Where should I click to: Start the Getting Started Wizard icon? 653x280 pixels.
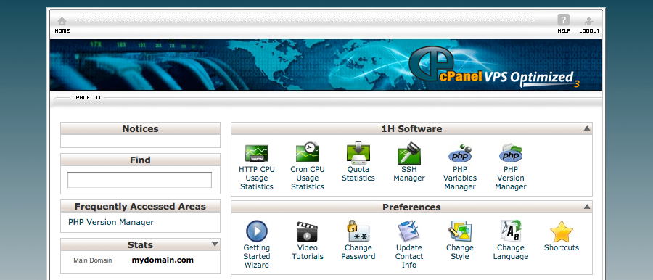pyautogui.click(x=257, y=231)
